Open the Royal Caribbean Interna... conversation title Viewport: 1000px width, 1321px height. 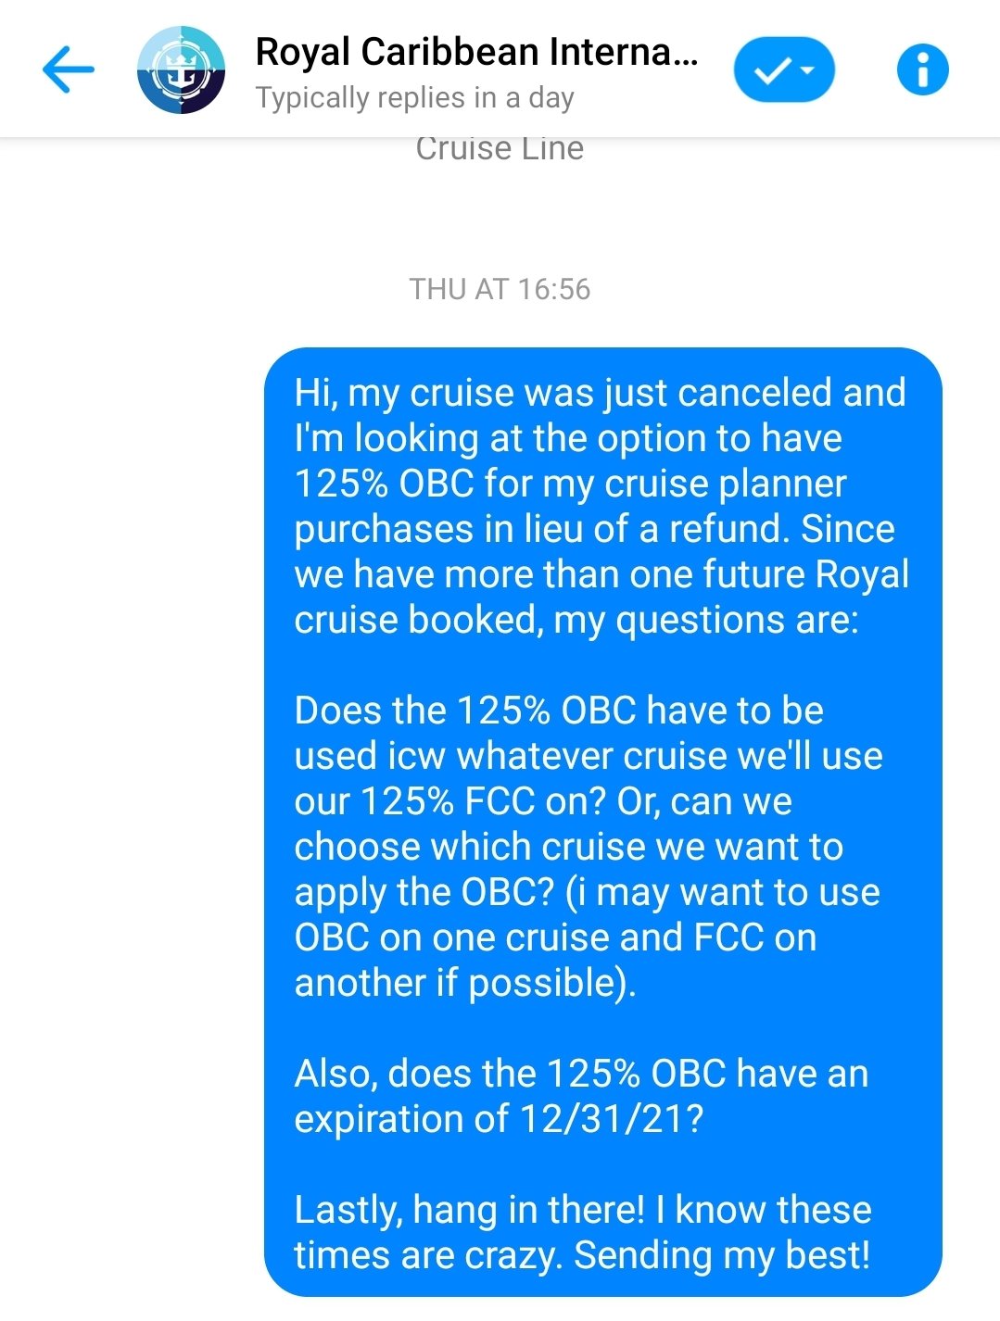click(x=476, y=52)
